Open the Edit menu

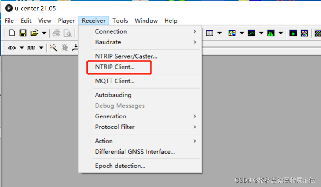point(26,21)
